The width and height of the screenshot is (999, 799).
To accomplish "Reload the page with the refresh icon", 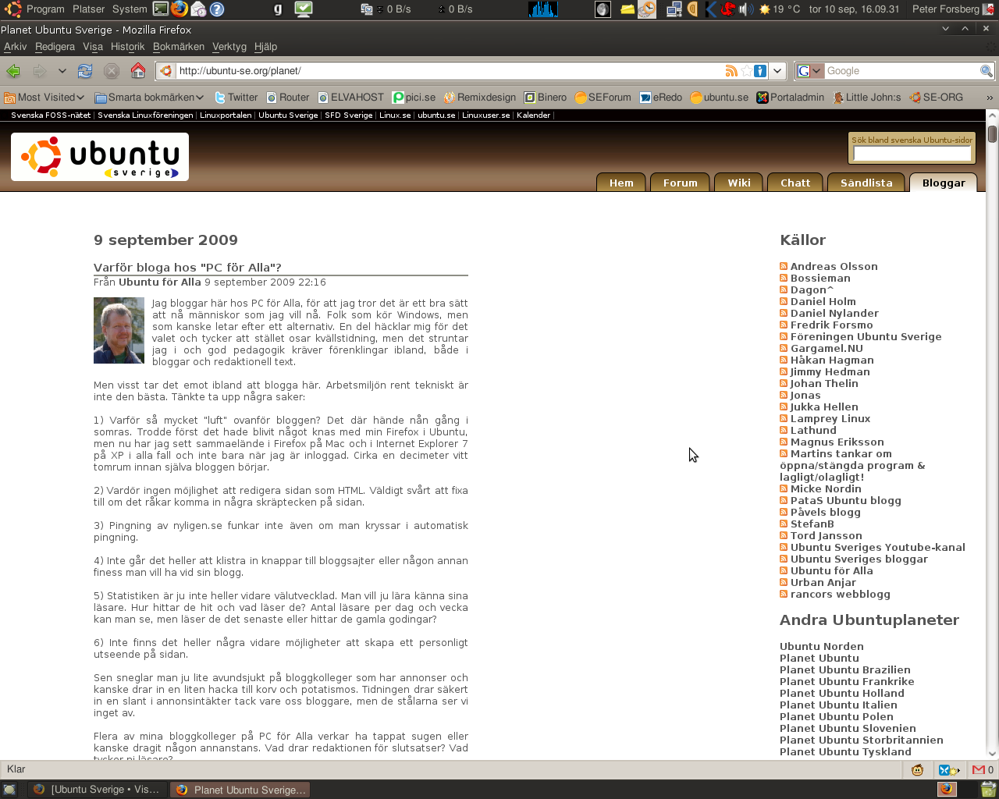I will tap(85, 71).
